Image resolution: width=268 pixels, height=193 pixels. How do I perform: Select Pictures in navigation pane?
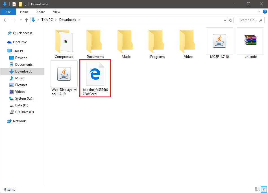[21, 85]
